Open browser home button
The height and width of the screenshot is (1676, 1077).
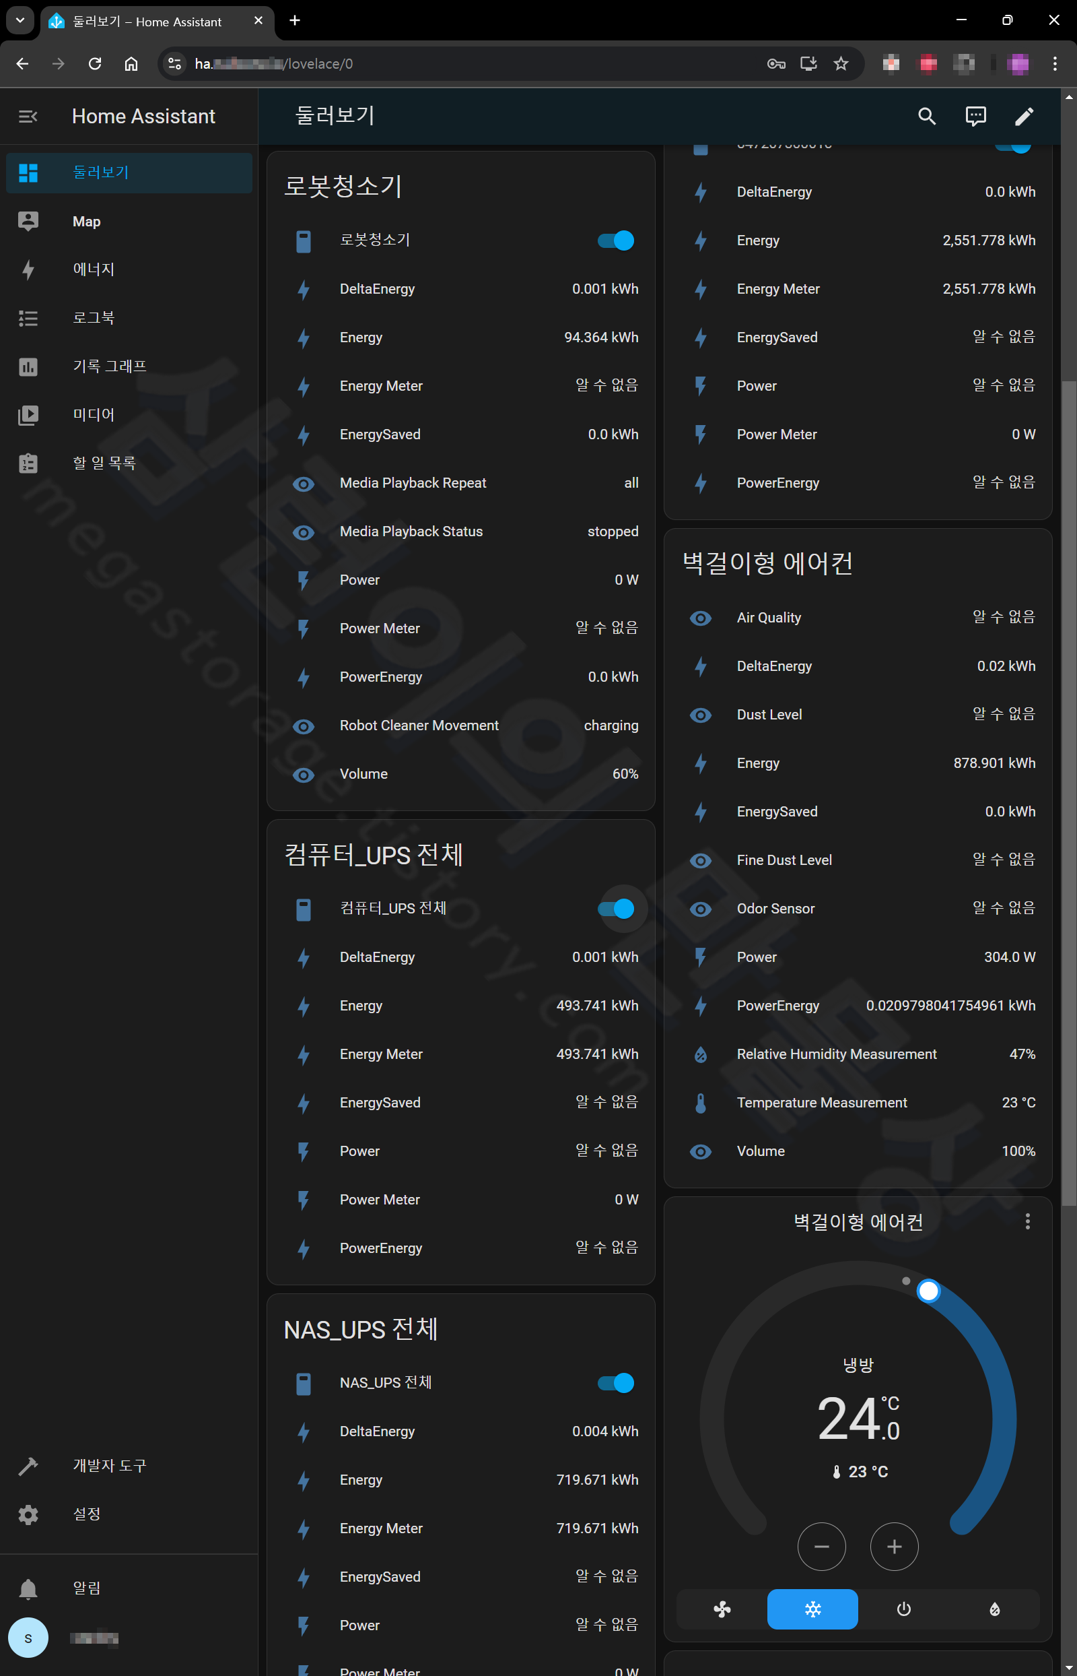click(x=131, y=64)
